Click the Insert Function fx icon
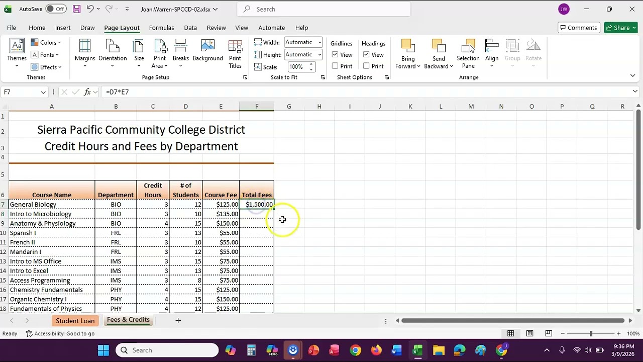 [x=87, y=92]
